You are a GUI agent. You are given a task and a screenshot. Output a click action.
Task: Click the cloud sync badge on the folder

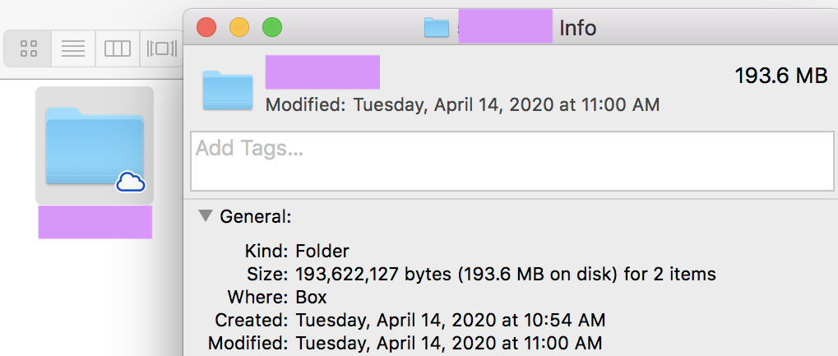(131, 182)
